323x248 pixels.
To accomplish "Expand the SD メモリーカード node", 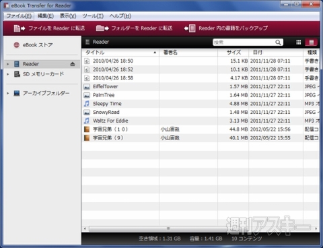I will tap(8, 74).
